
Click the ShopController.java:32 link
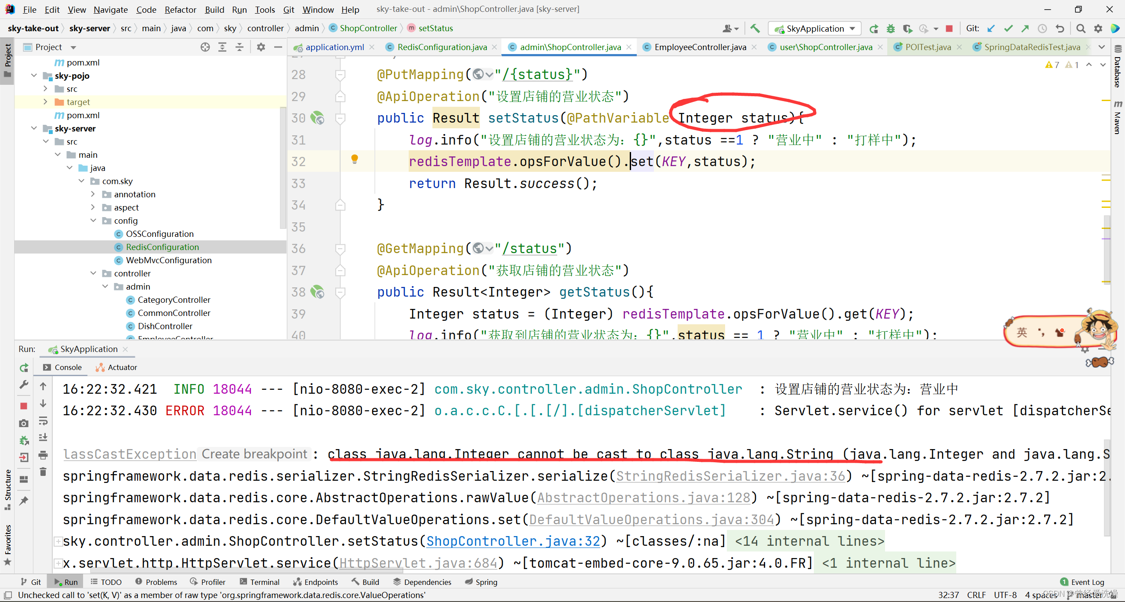click(513, 541)
